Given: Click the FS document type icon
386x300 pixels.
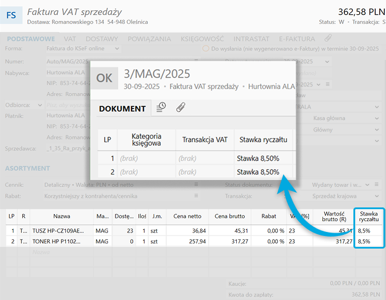Looking at the screenshot, I should point(11,15).
